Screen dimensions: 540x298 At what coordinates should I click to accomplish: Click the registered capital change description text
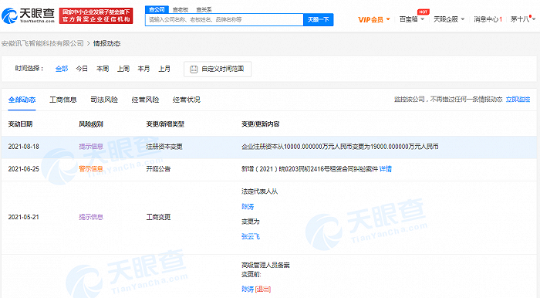pos(340,147)
